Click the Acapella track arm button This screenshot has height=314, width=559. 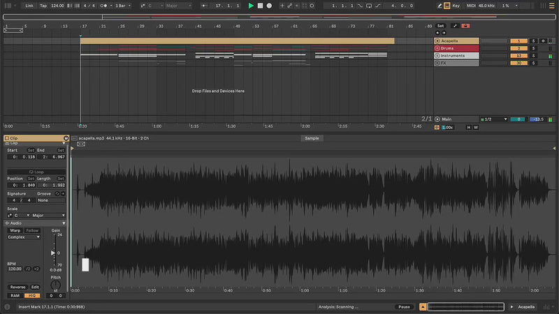pyautogui.click(x=543, y=41)
